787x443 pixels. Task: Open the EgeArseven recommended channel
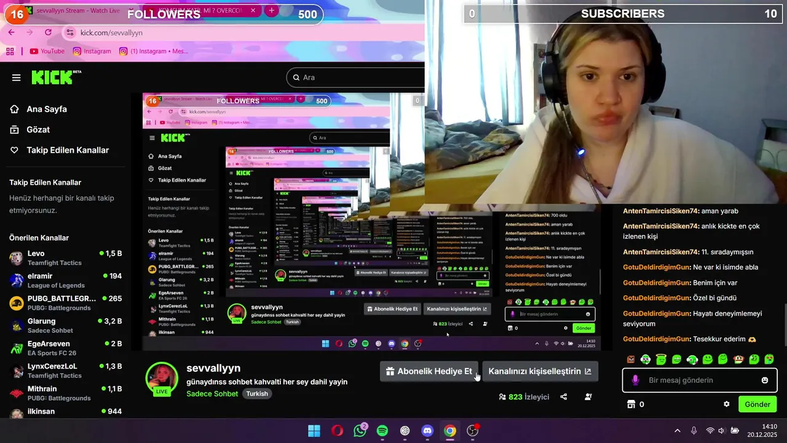pyautogui.click(x=65, y=348)
